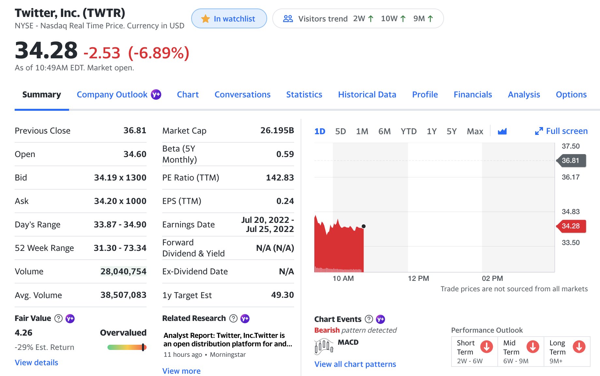This screenshot has height=376, width=600.
Task: Click the gray 36.81 previous close tag
Action: click(x=571, y=160)
